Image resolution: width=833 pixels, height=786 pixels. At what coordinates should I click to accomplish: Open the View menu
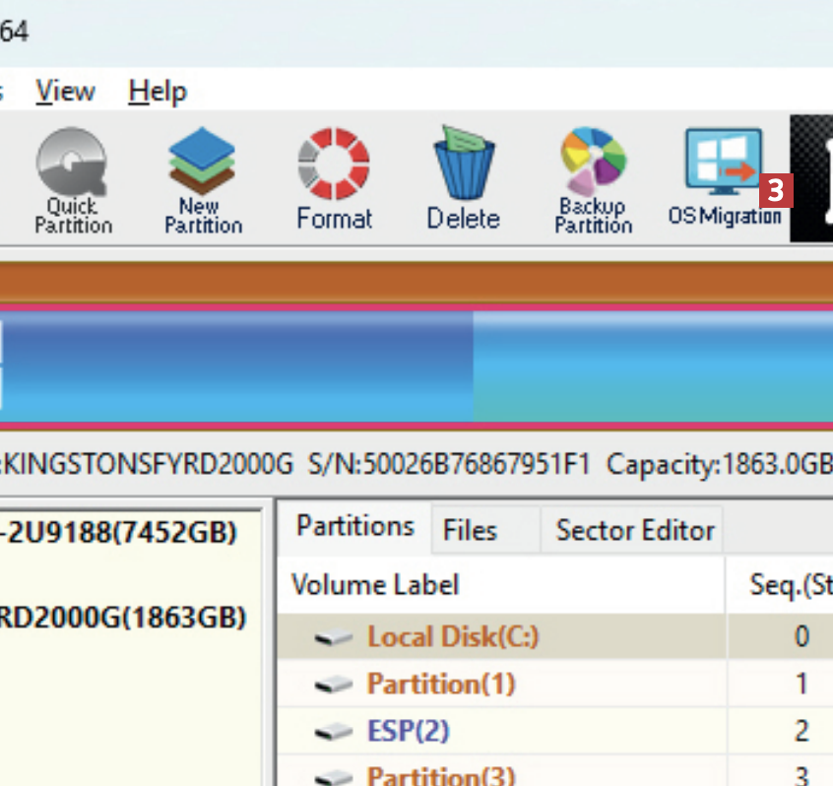tap(65, 93)
